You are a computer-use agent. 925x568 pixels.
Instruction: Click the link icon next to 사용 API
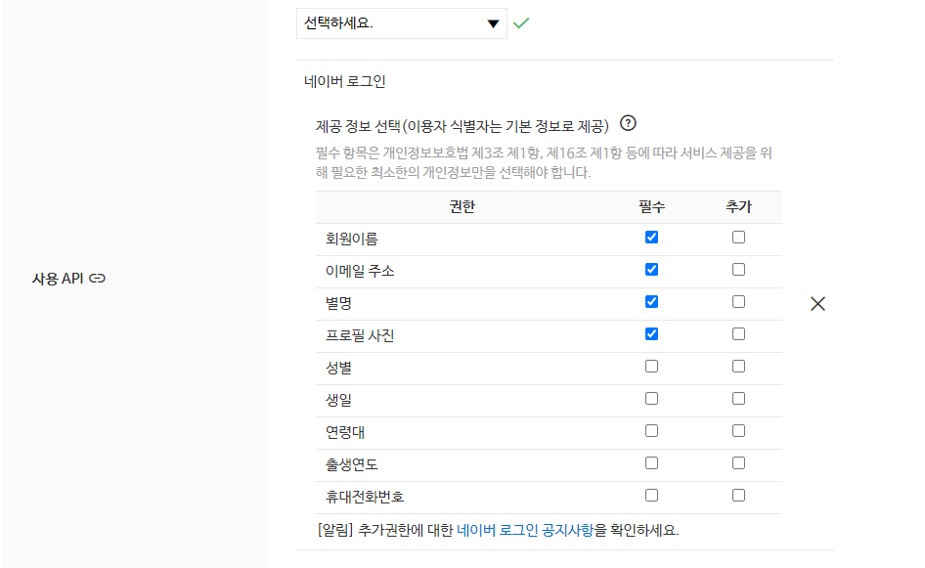tap(98, 279)
